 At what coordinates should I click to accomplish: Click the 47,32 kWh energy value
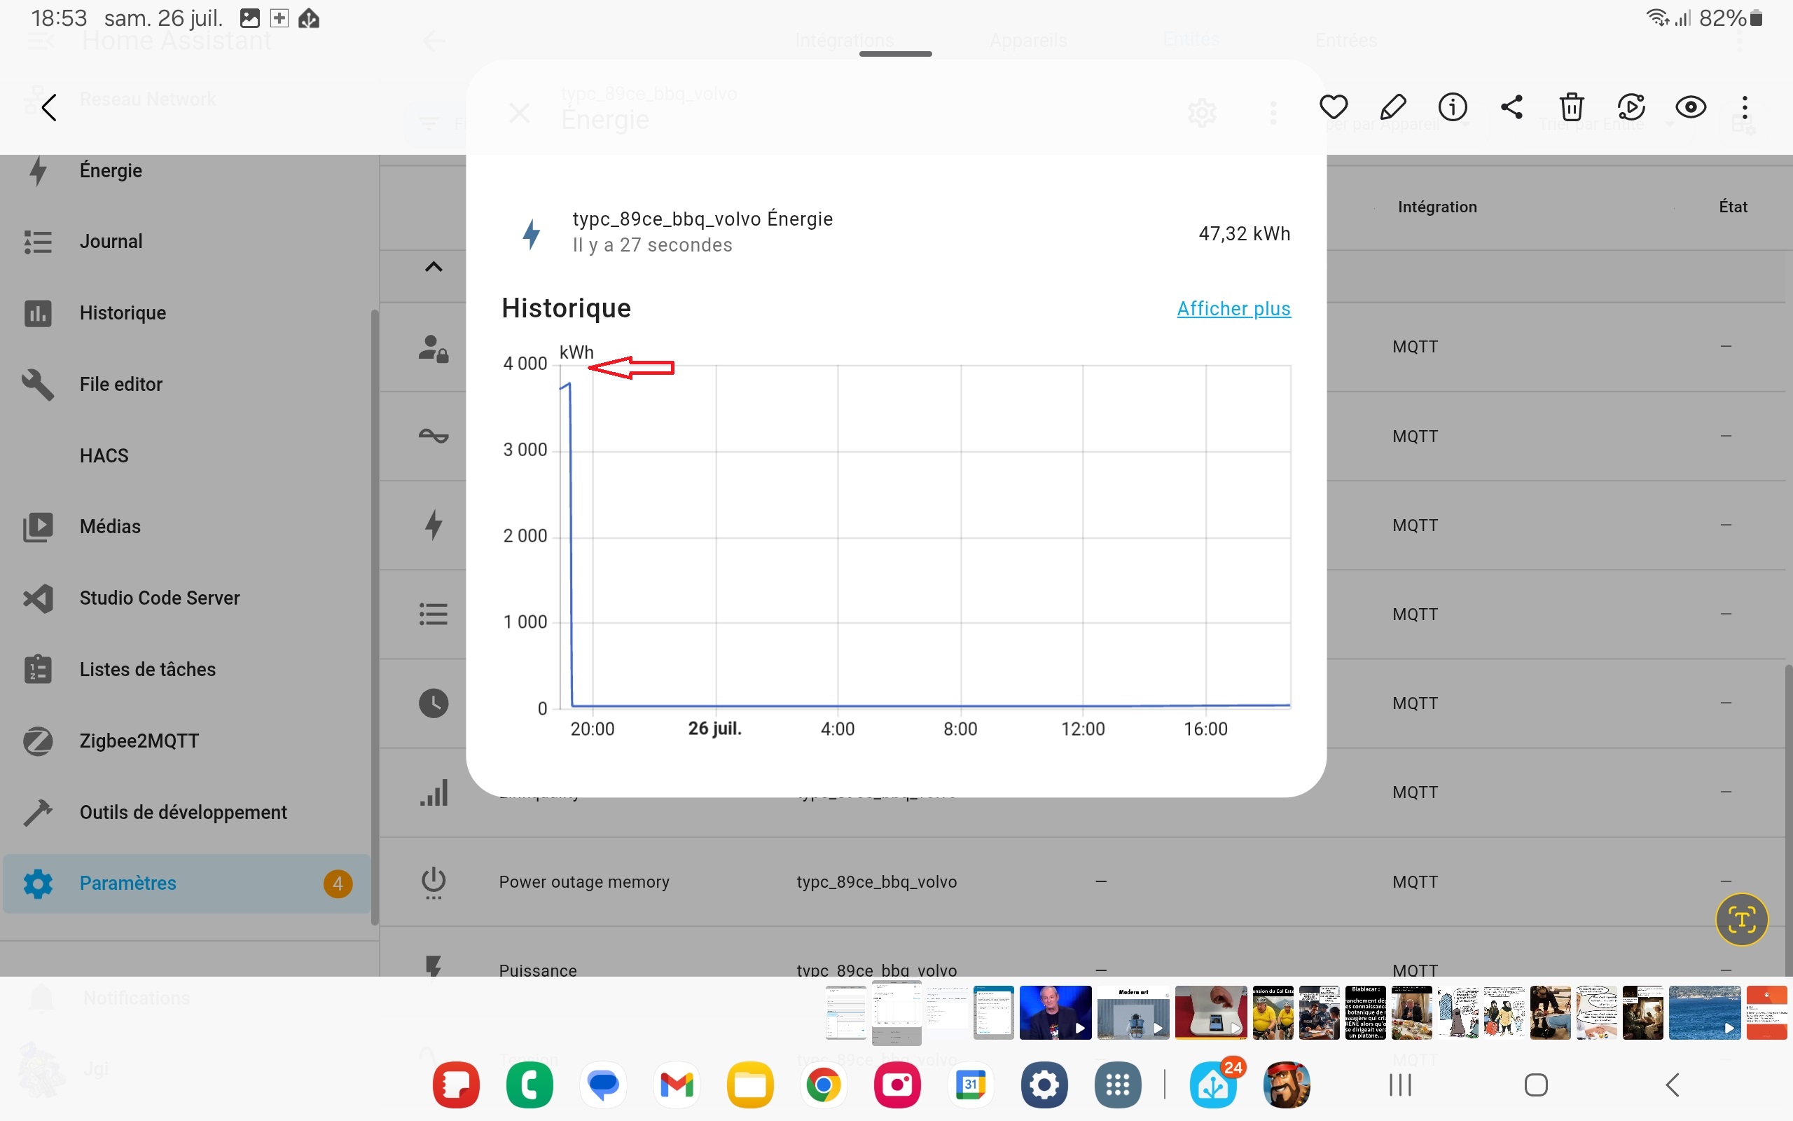tap(1244, 233)
